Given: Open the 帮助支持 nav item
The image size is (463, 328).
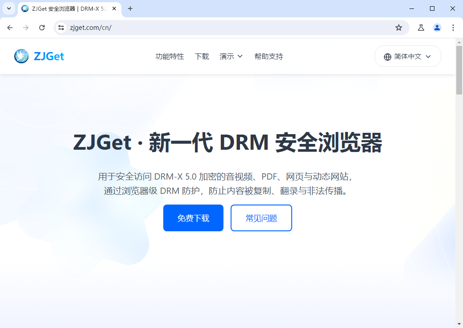Looking at the screenshot, I should (269, 56).
